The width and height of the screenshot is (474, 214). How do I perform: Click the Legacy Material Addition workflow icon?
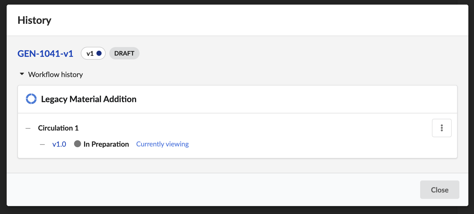click(31, 99)
